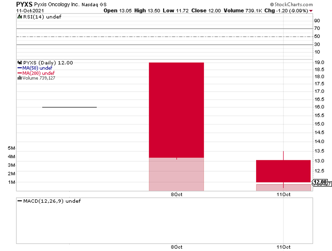
Task: Select the 11 Oct red candlestick body
Action: point(283,171)
